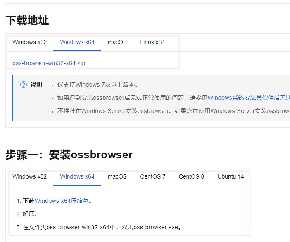Image resolution: width=290 pixels, height=242 pixels.
Task: Select Windows x64 tab in download section
Action: click(x=77, y=42)
